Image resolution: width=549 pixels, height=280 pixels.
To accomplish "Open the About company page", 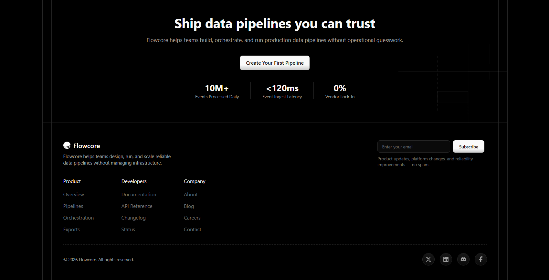I will pyautogui.click(x=191, y=194).
